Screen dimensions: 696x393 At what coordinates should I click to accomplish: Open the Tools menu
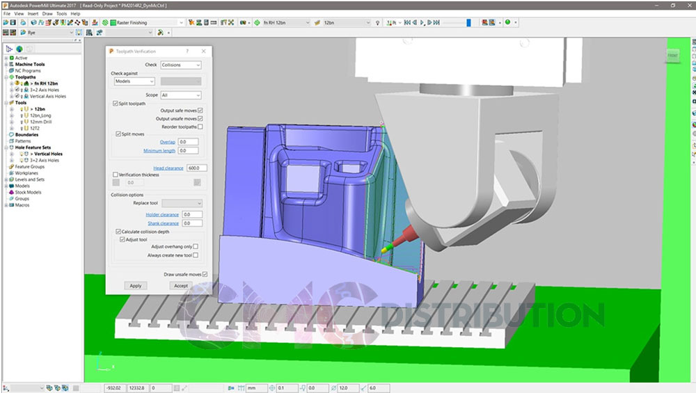coord(62,13)
